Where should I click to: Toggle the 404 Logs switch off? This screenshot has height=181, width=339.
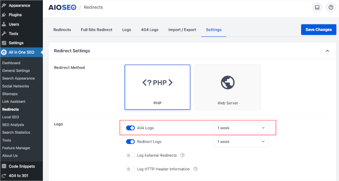(x=131, y=128)
